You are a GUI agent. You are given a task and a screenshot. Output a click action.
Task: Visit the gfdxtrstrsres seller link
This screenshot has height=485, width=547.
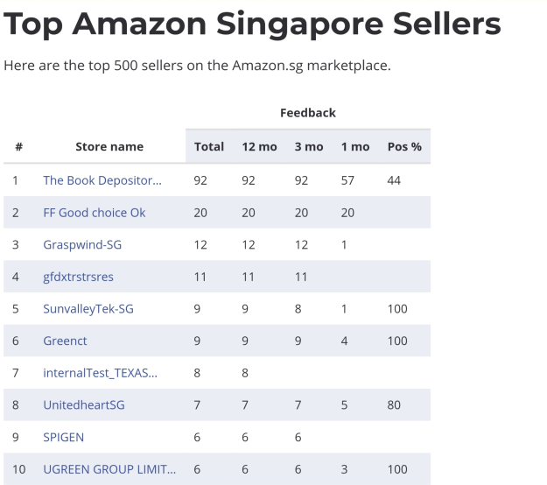(78, 277)
